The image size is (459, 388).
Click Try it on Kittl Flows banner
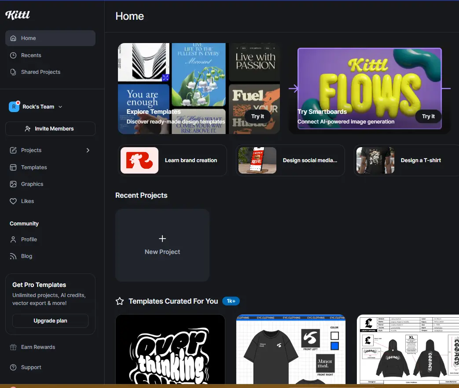click(x=428, y=116)
